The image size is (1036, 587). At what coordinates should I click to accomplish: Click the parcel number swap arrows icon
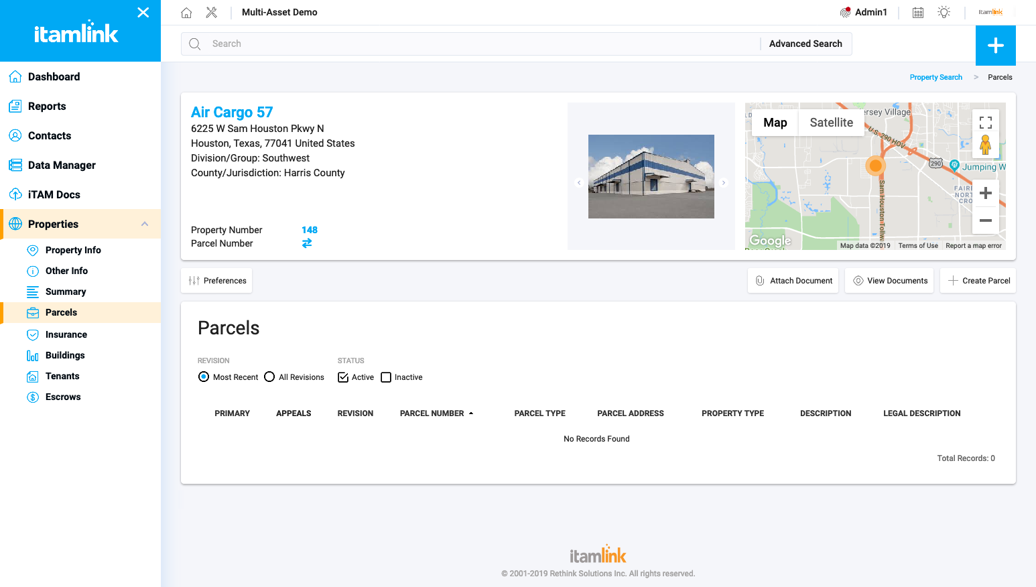coord(307,243)
